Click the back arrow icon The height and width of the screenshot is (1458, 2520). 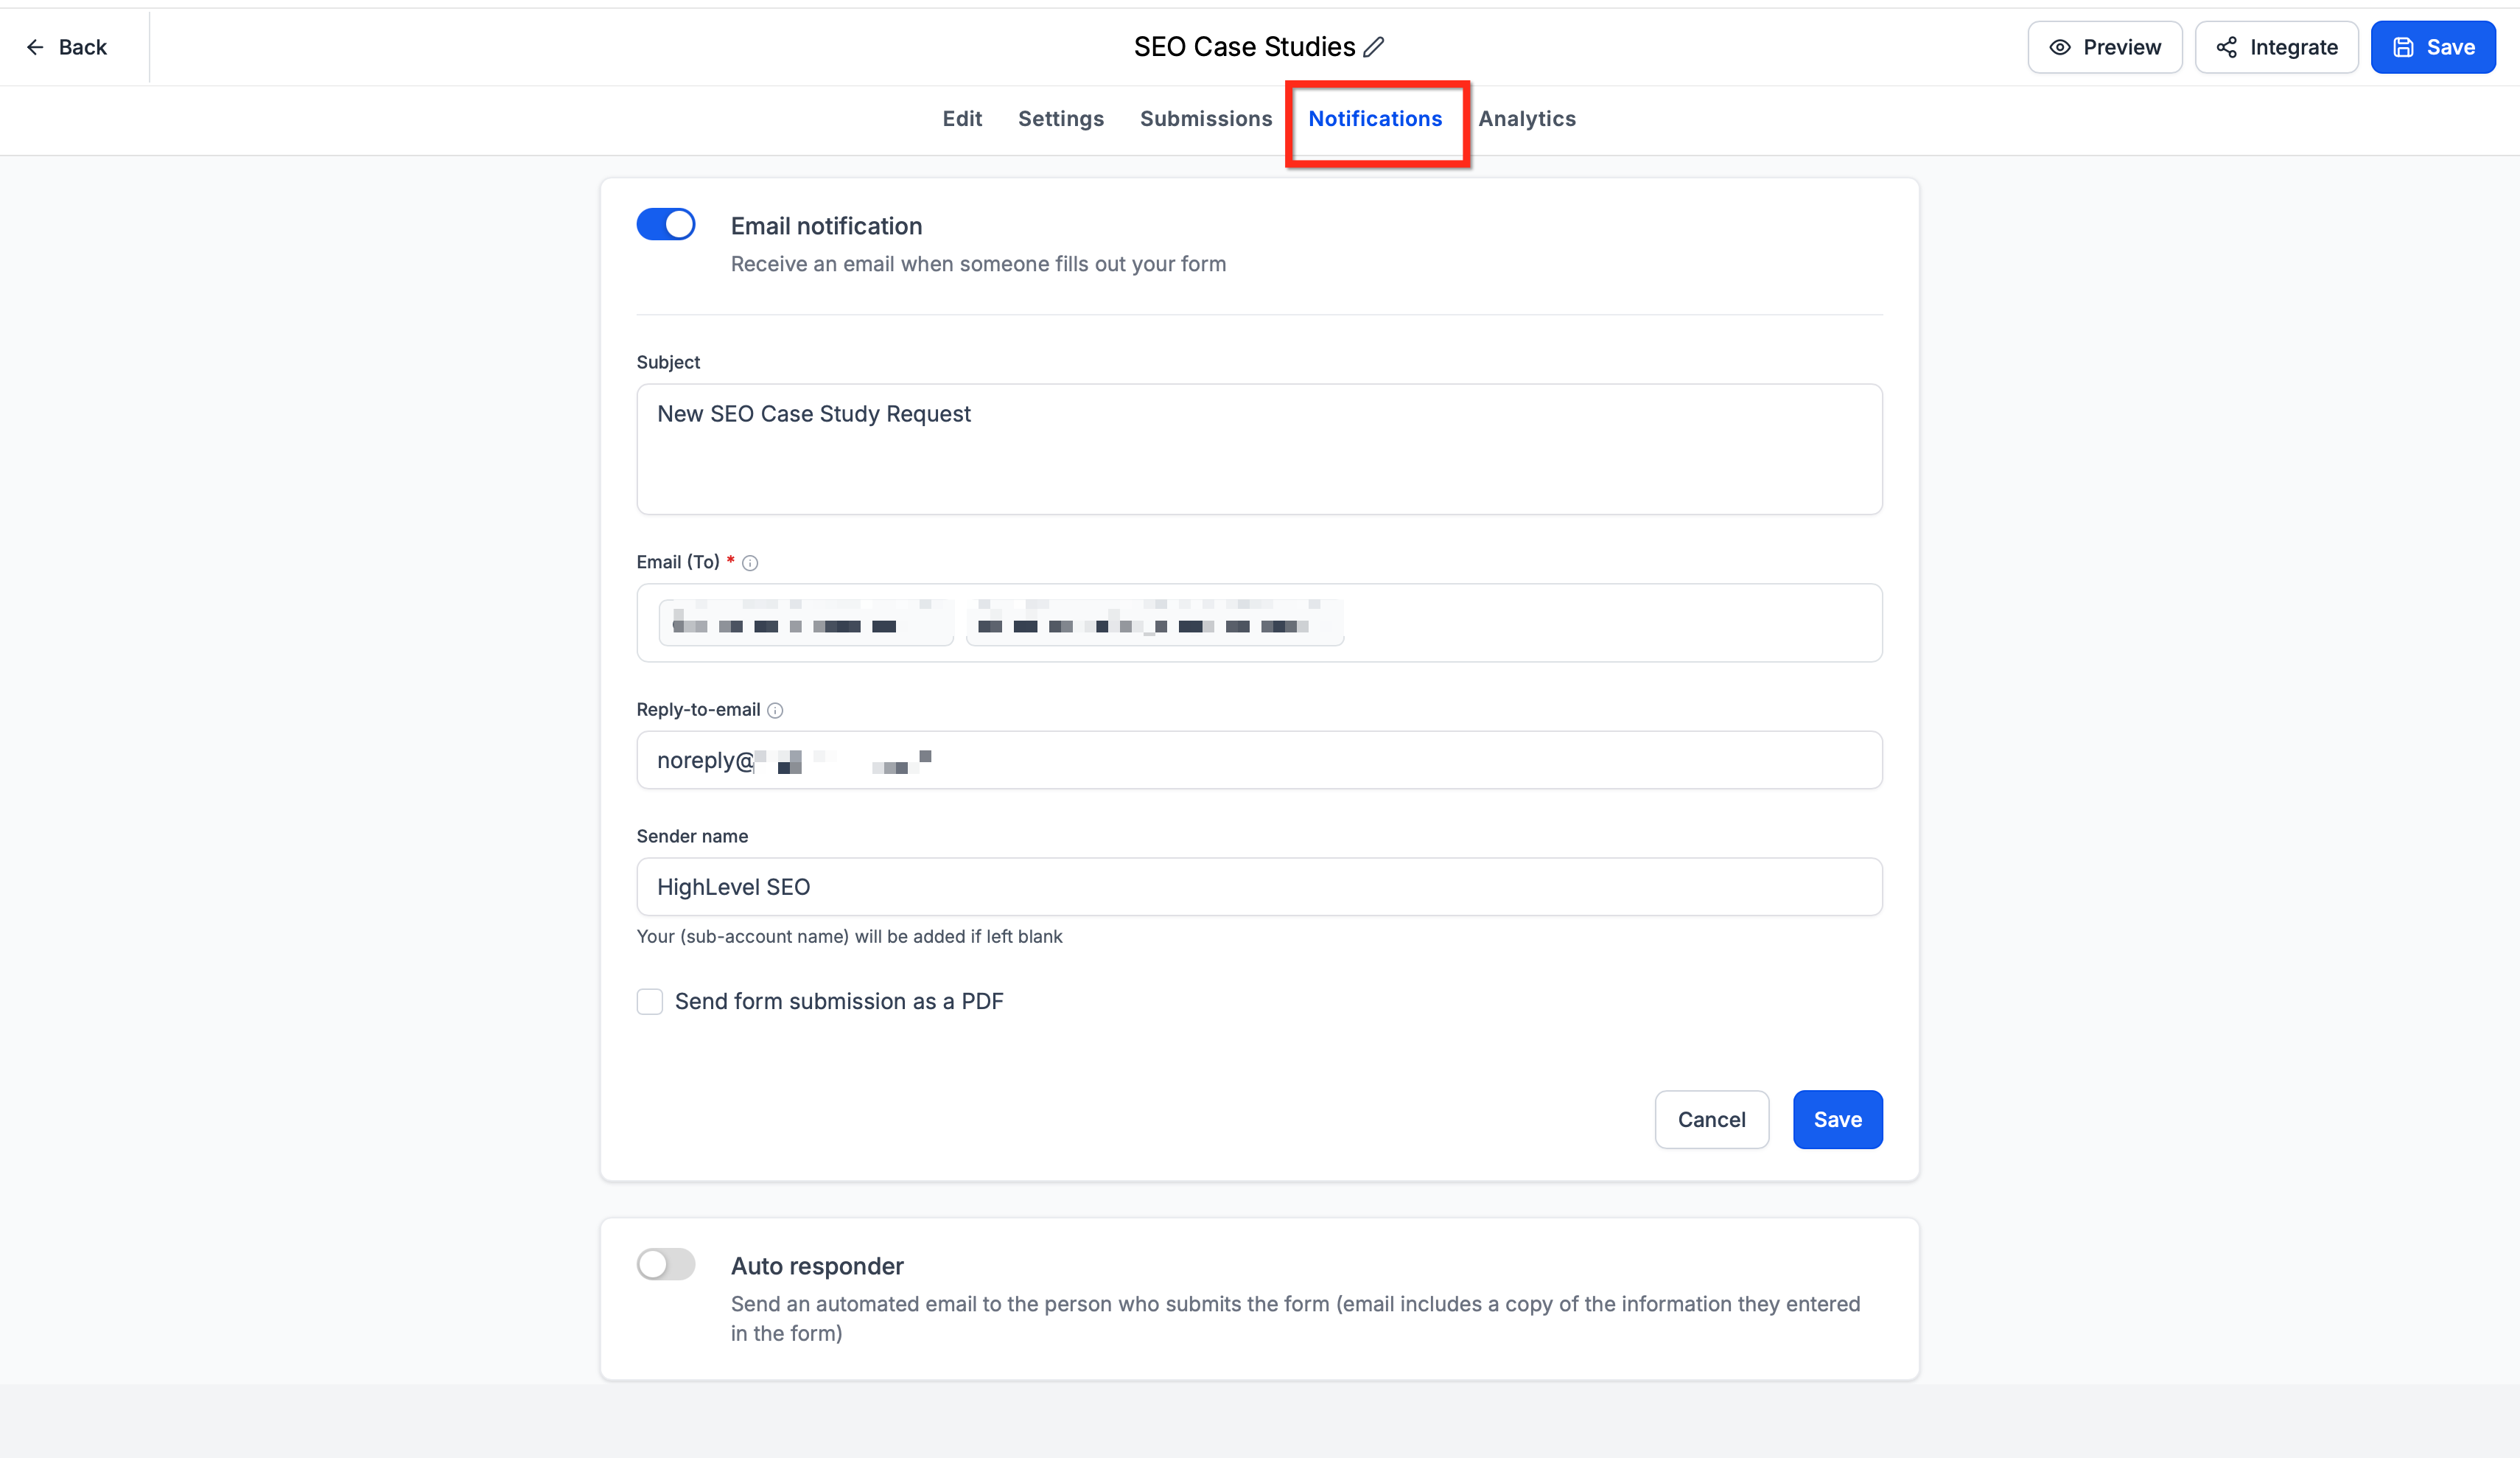pyautogui.click(x=35, y=47)
